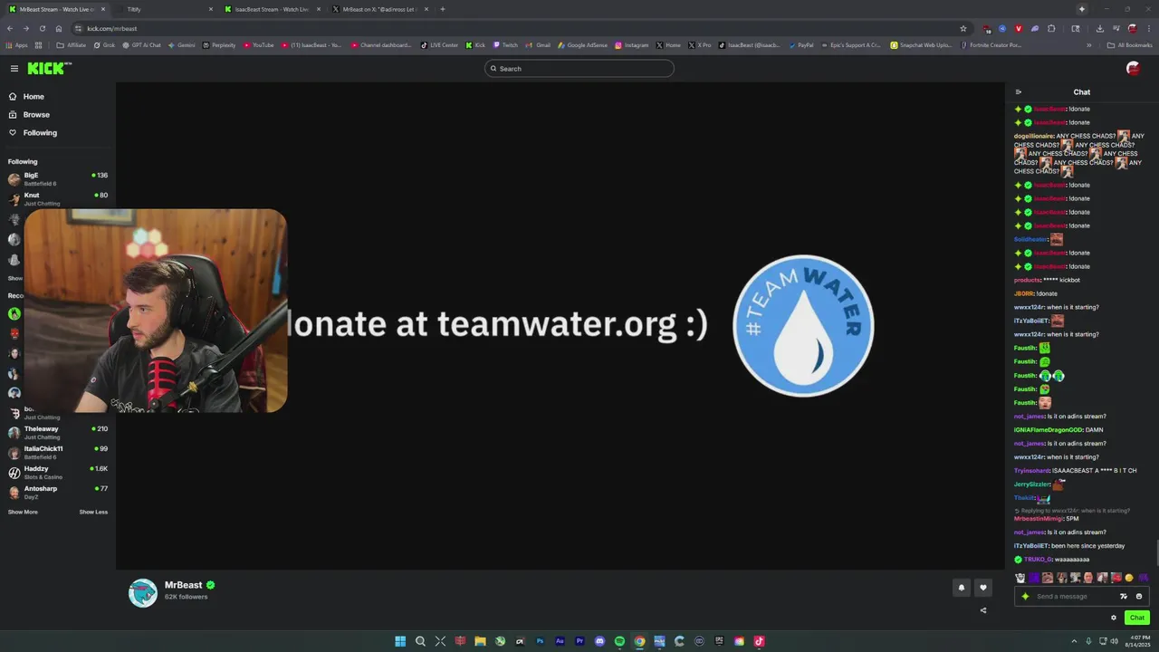Open chat settings gear

[x=1114, y=618]
